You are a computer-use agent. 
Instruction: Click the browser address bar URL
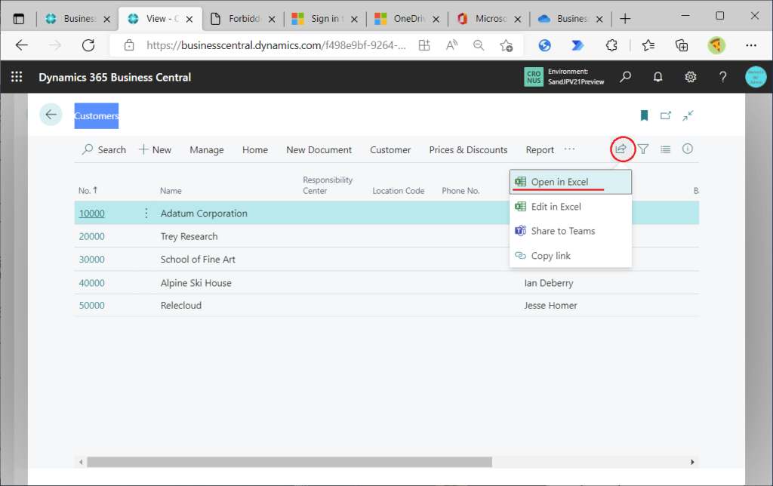click(x=276, y=45)
